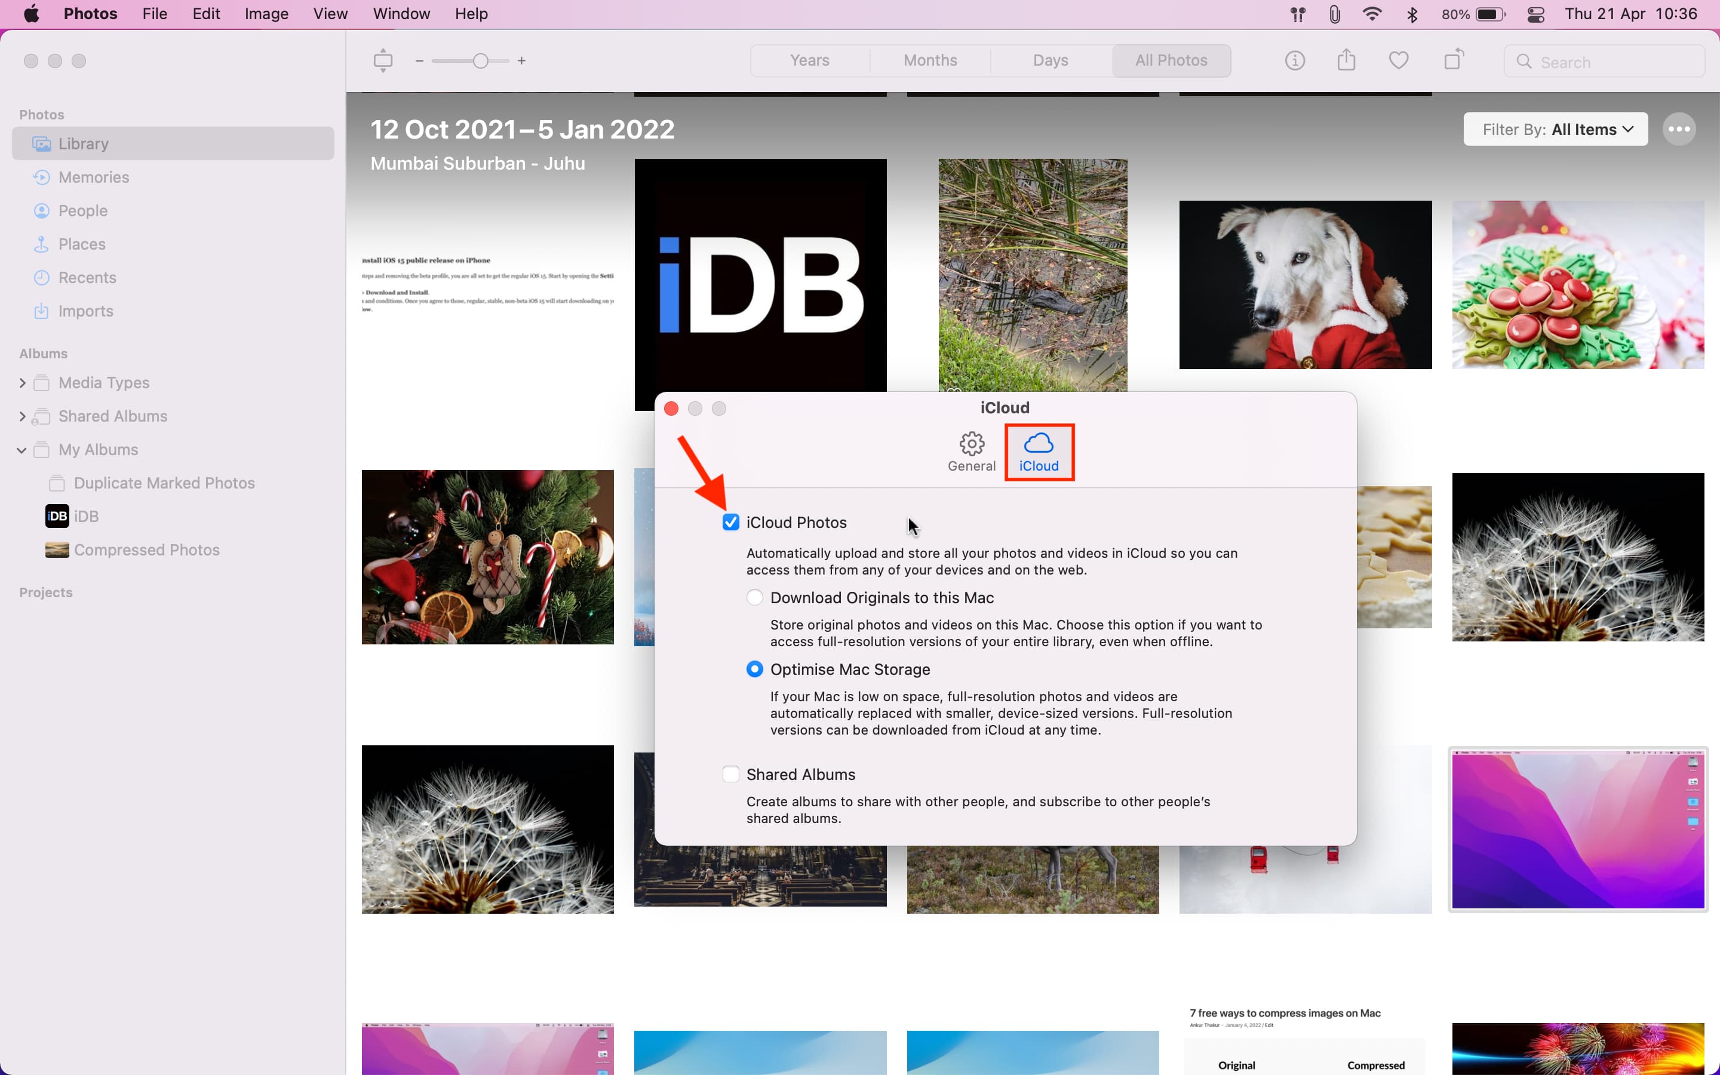Viewport: 1720px width, 1075px height.
Task: Close the iCloud preferences window
Action: point(671,409)
